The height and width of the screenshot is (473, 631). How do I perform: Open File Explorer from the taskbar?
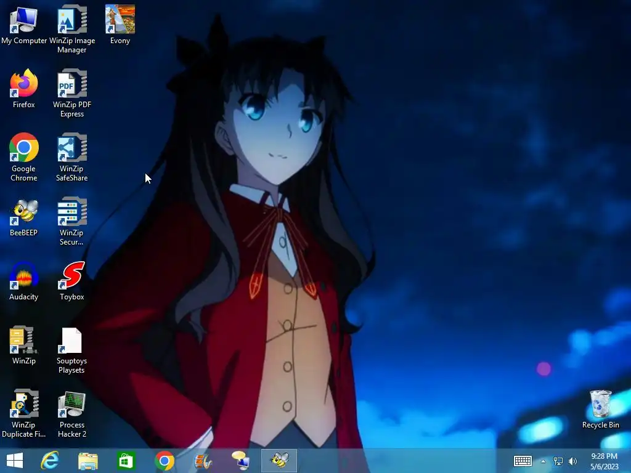pyautogui.click(x=88, y=461)
